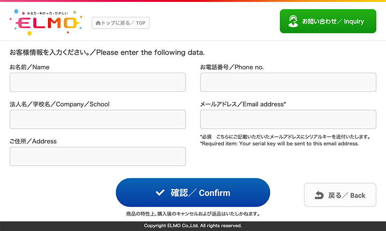Click the Email address label text
386x231 pixels.
(x=243, y=104)
